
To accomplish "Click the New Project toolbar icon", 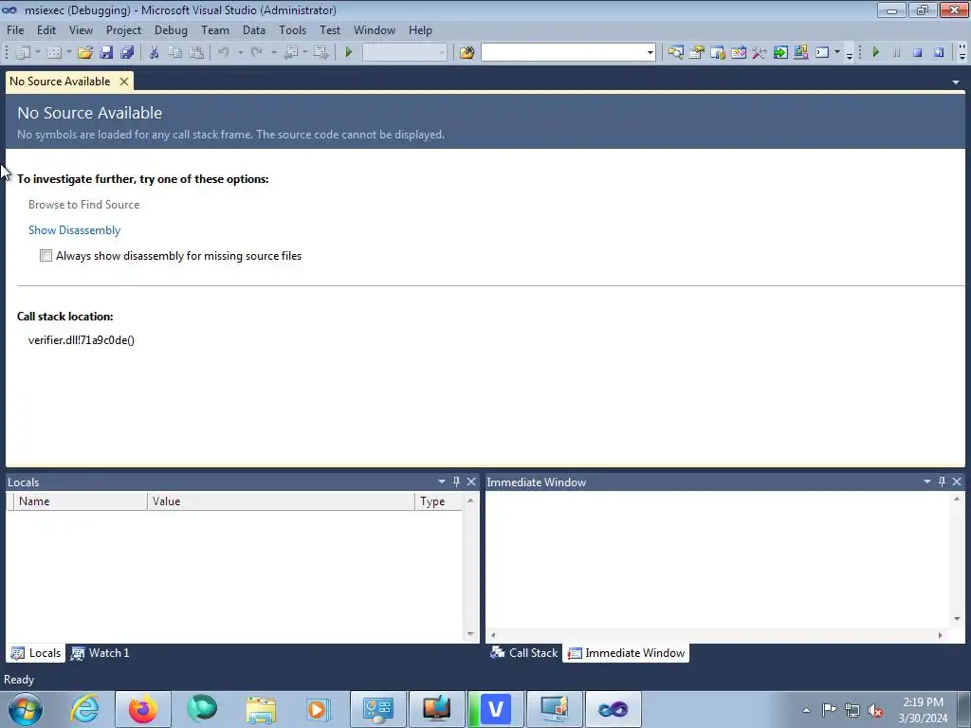I will pyautogui.click(x=23, y=53).
